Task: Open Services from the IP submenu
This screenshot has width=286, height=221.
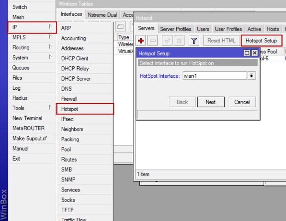Action: tap(85, 190)
